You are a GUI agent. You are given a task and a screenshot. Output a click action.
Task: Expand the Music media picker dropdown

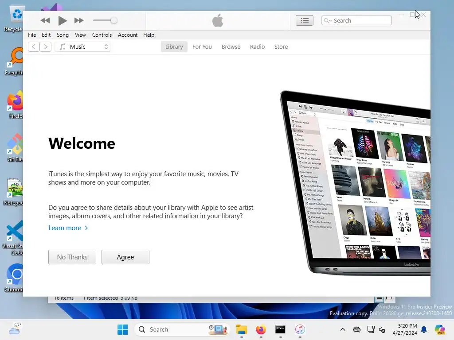(x=82, y=47)
